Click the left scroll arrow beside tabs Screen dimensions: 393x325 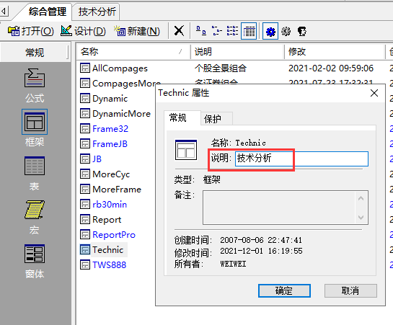click(4, 12)
